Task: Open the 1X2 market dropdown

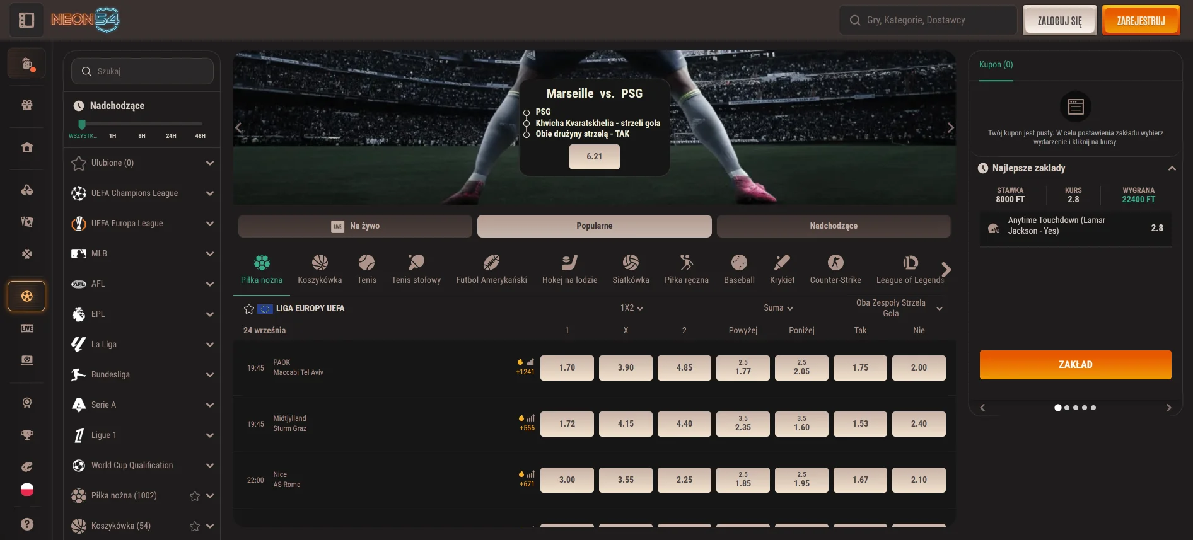Action: coord(631,308)
